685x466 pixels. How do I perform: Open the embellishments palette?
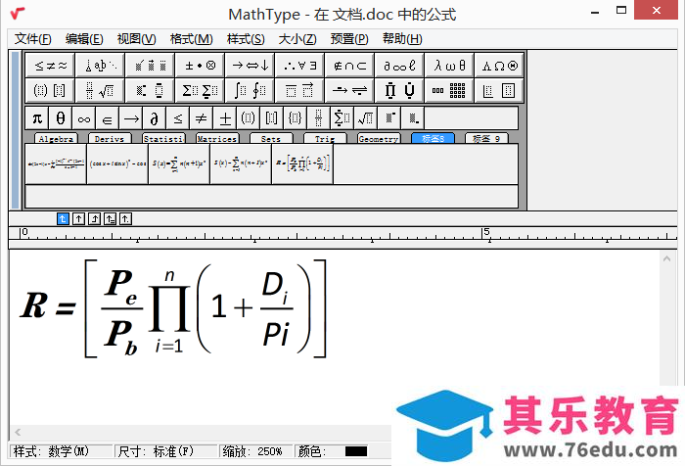(x=150, y=66)
